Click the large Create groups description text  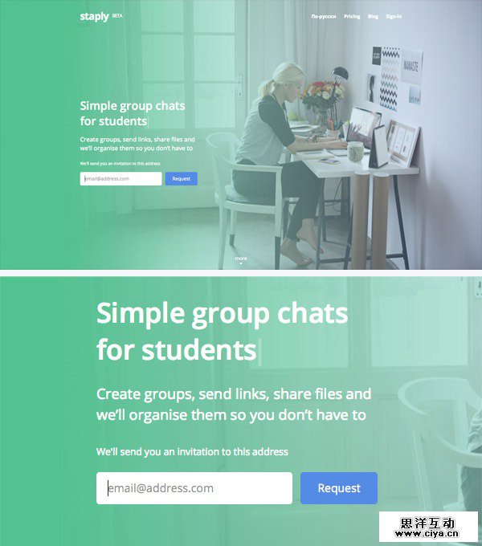tap(234, 405)
